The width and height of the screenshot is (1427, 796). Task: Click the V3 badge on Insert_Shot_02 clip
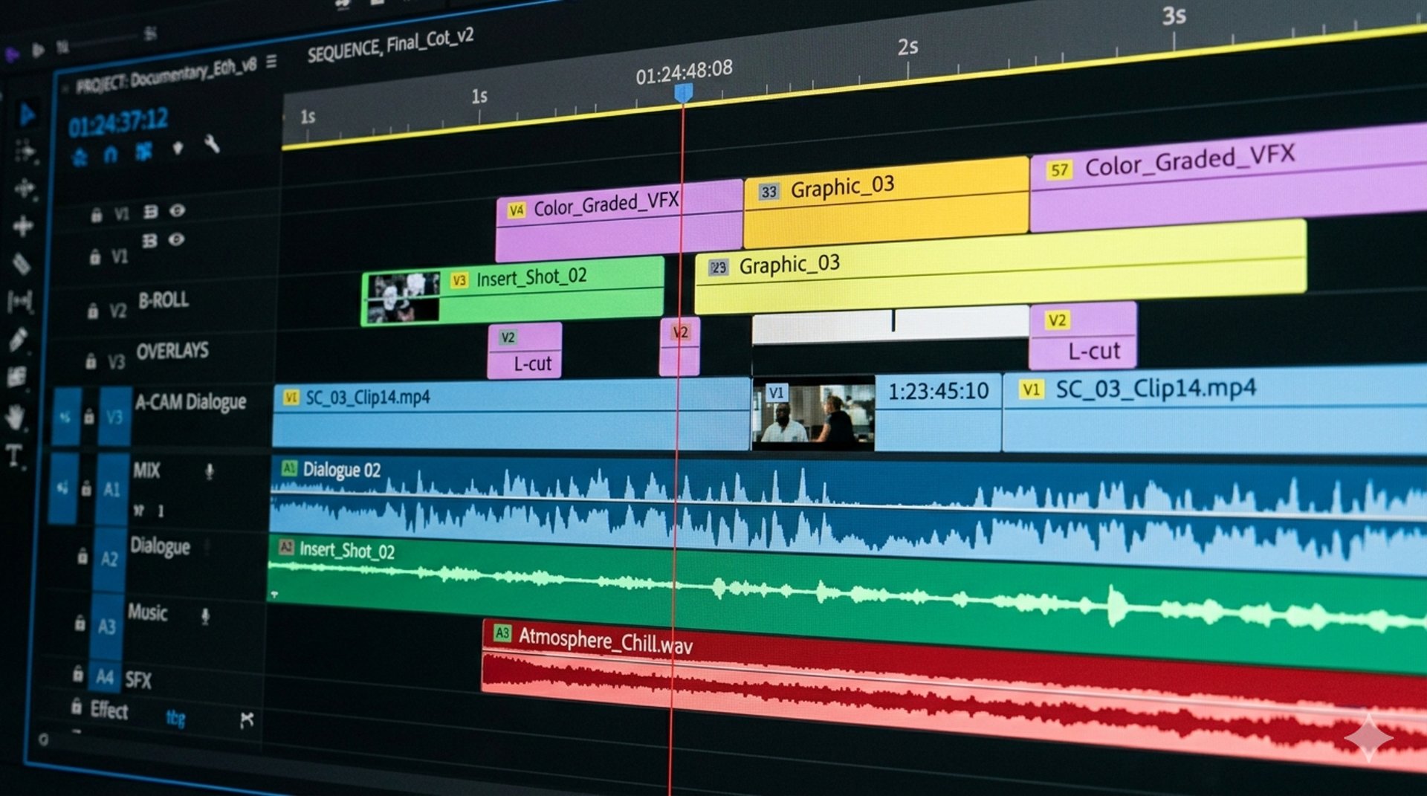click(x=459, y=280)
